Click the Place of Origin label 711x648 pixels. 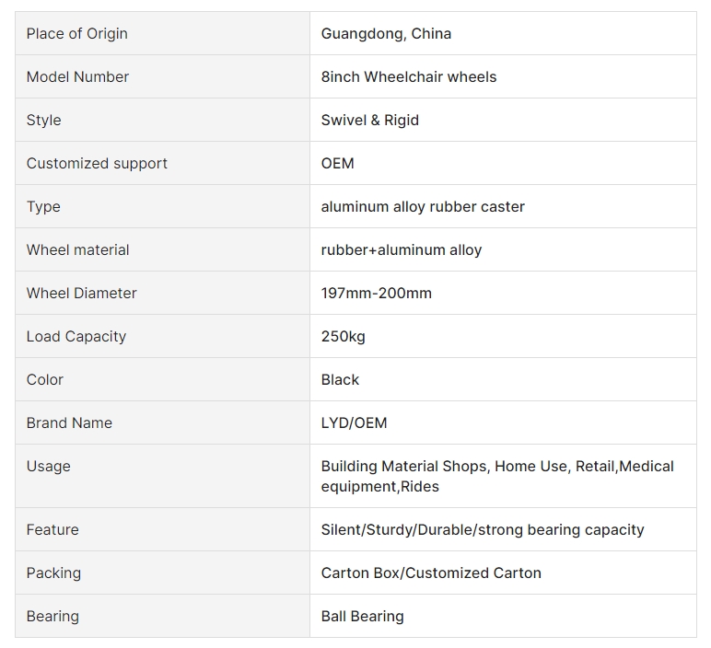click(x=77, y=33)
